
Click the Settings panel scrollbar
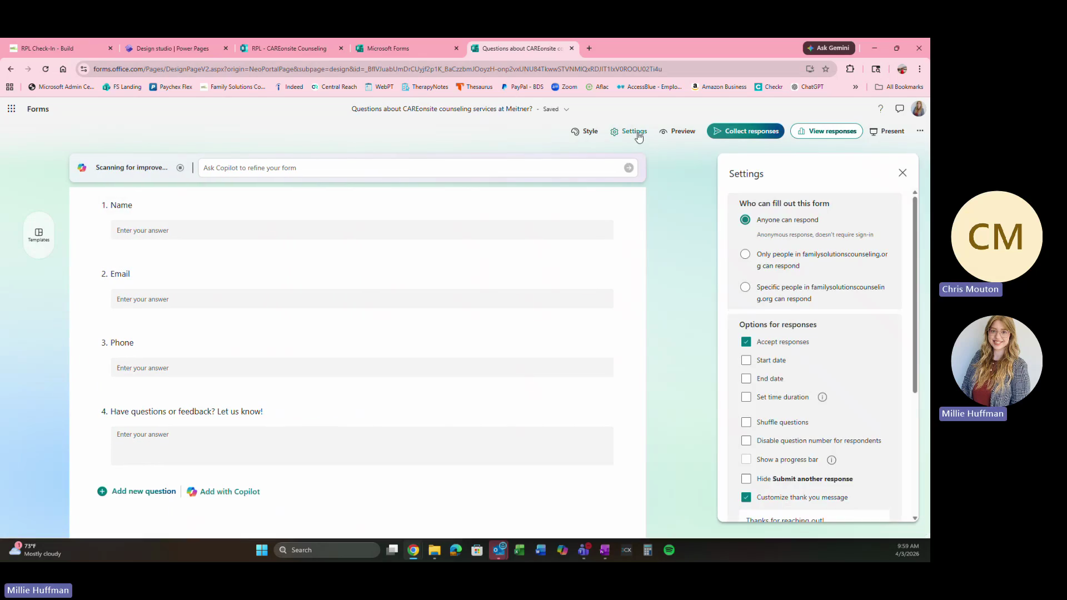915,294
